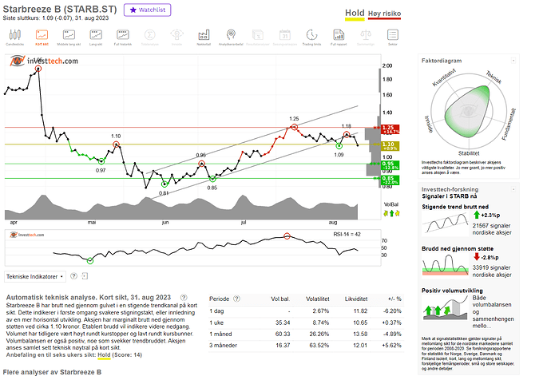
Task: Click the 26.26% volatility value
Action: (x=319, y=334)
